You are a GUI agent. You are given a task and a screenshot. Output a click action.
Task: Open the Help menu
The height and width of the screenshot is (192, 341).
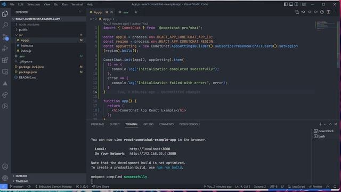click(90, 4)
